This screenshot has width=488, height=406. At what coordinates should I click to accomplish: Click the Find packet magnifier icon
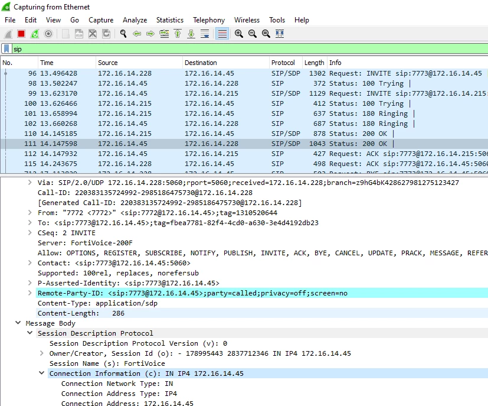tap(123, 34)
